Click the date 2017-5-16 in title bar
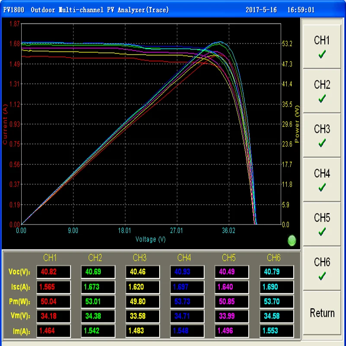 (x=261, y=10)
